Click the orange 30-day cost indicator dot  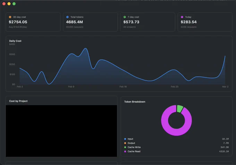pyautogui.click(x=10, y=17)
